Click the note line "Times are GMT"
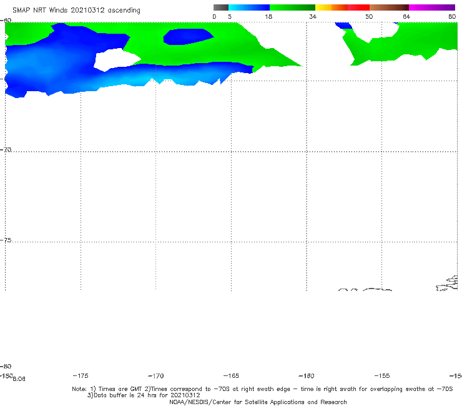 pyautogui.click(x=120, y=389)
